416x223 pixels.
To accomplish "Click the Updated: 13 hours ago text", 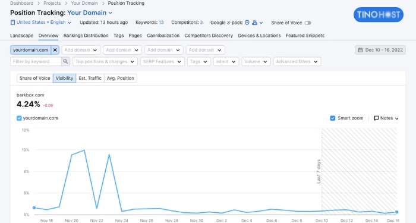I will pos(104,23).
